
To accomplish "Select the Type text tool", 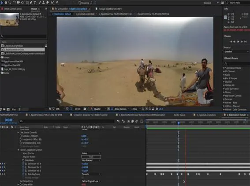I will (x=35, y=2).
